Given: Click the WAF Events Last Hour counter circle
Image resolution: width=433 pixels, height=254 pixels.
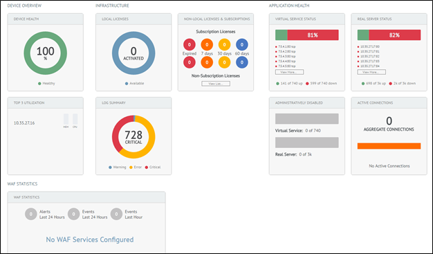Looking at the screenshot, I should tap(116, 214).
